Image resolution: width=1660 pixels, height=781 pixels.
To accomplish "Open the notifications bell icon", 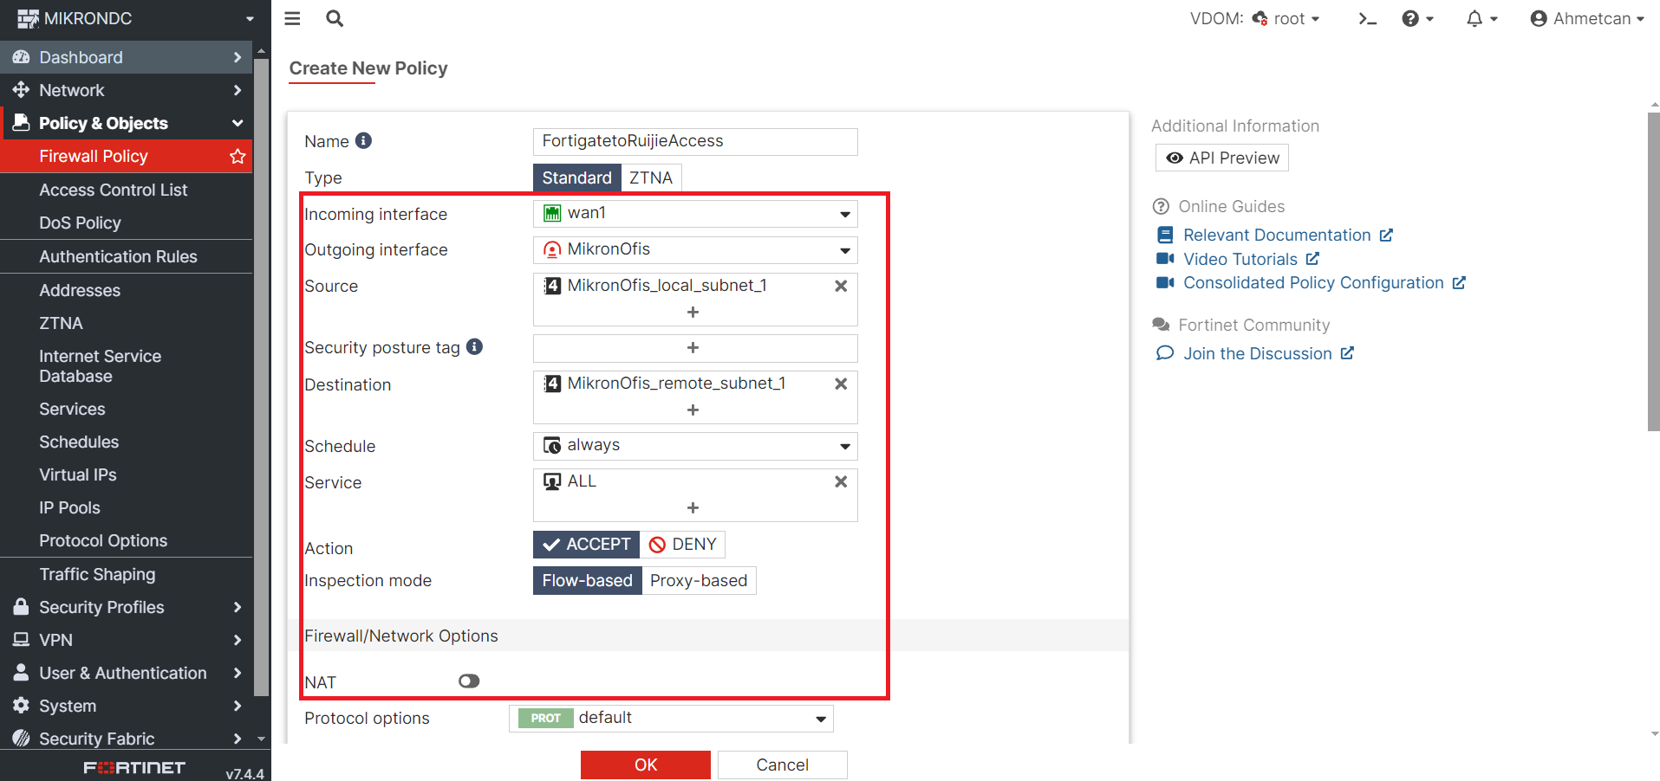I will click(x=1481, y=18).
